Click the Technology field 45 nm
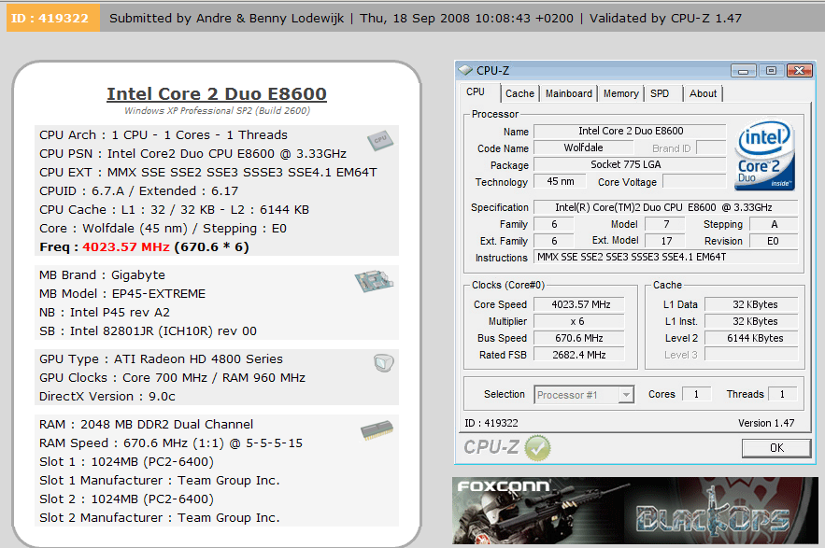This screenshot has width=825, height=548. click(x=561, y=181)
